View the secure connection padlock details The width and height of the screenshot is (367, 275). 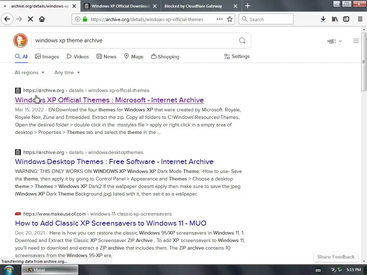click(x=85, y=19)
